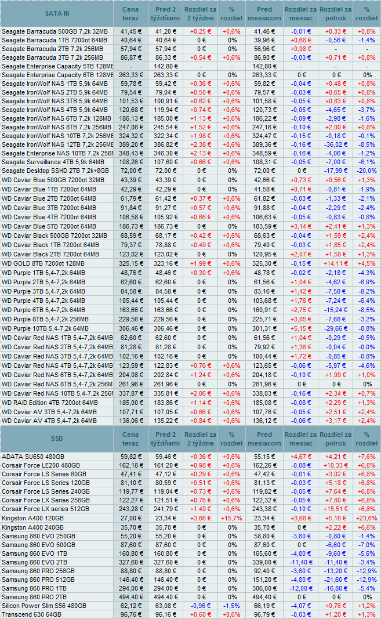Click the +7,6% value in ADATA SU650 row

[x=367, y=457]
